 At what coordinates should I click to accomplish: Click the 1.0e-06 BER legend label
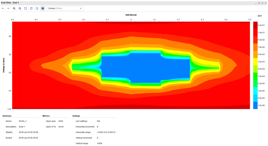(x=261, y=106)
